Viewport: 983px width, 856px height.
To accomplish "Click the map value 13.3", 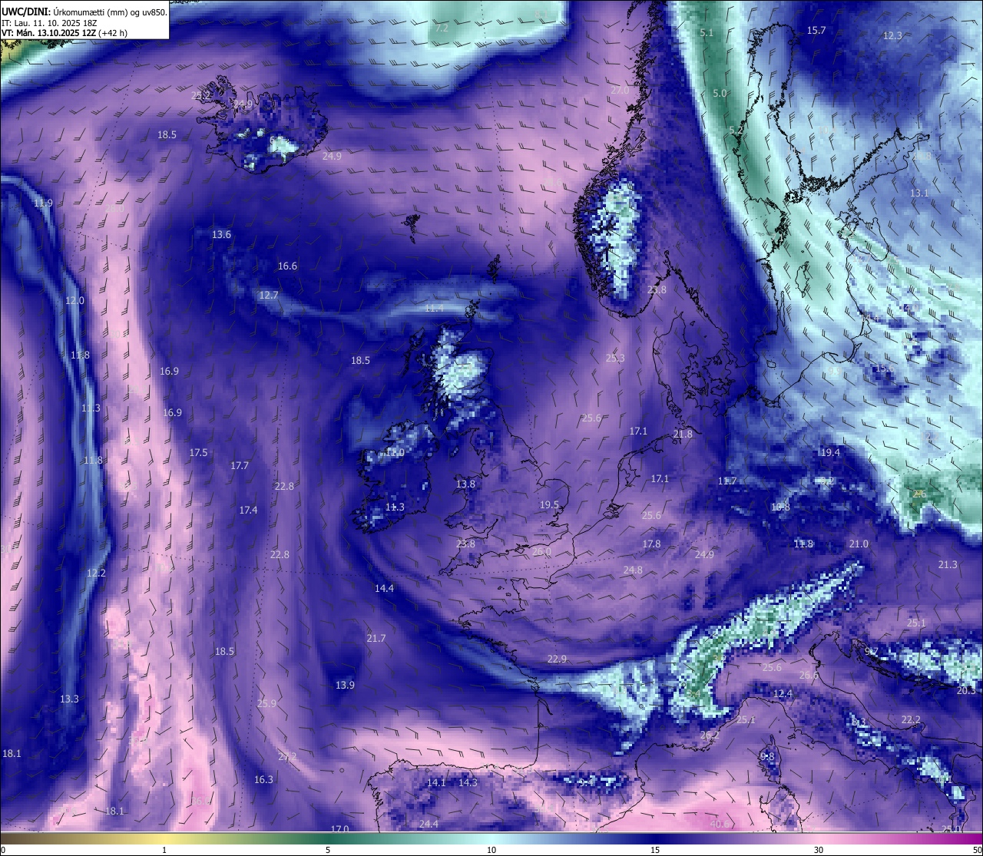I will [x=69, y=699].
